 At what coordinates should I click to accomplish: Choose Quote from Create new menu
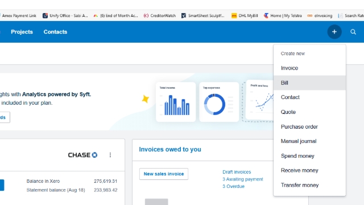point(309,112)
